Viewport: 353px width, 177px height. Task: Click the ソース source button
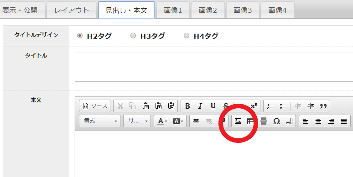95,106
